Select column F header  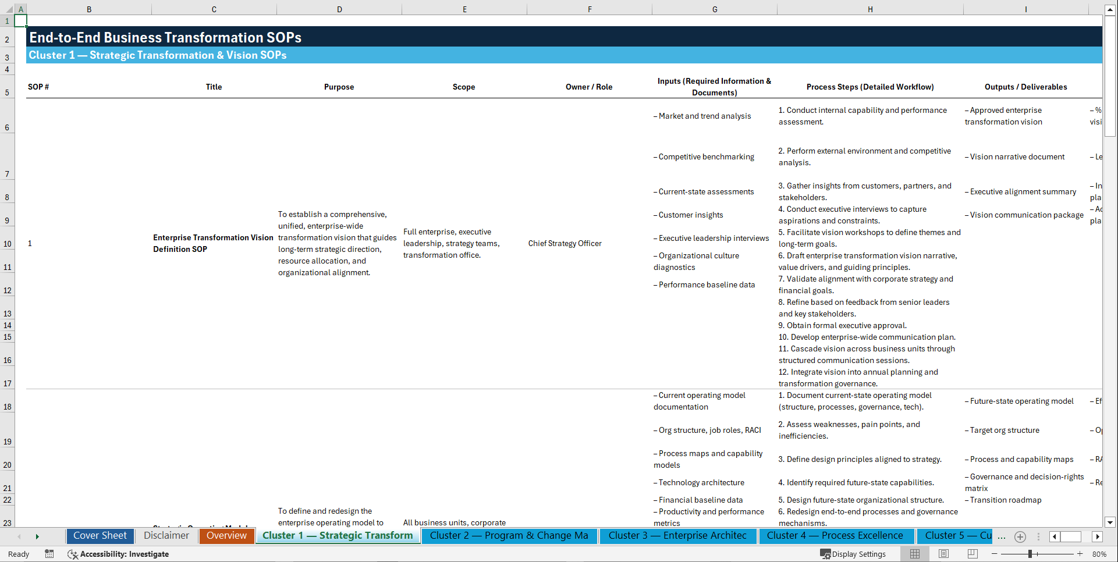[590, 9]
